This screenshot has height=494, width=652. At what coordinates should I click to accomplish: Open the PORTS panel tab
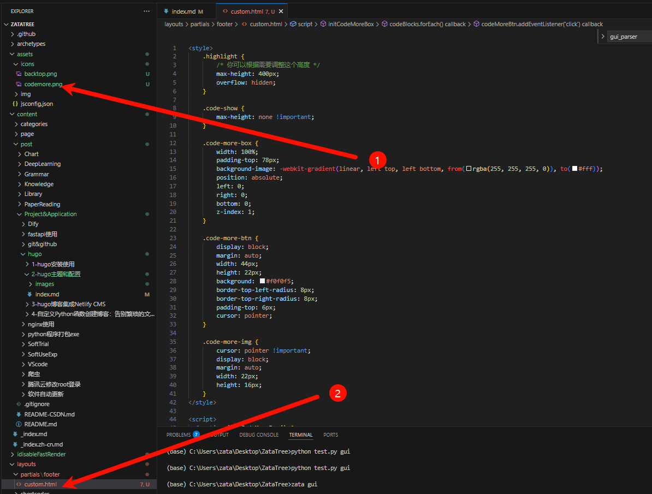pos(330,435)
